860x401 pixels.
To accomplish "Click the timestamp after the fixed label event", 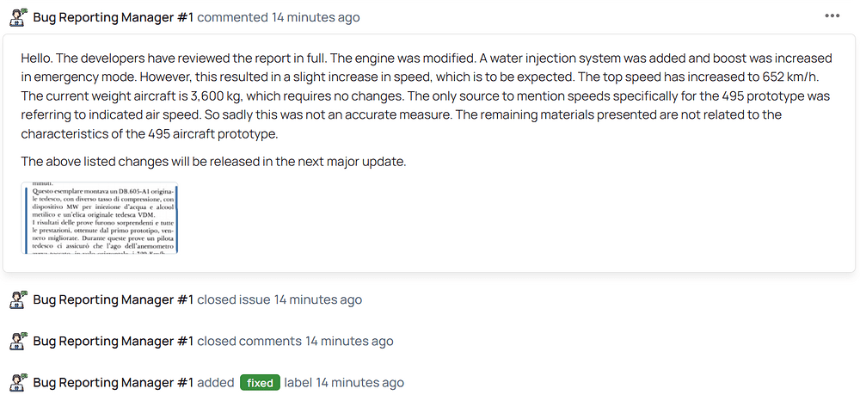I will pyautogui.click(x=359, y=382).
